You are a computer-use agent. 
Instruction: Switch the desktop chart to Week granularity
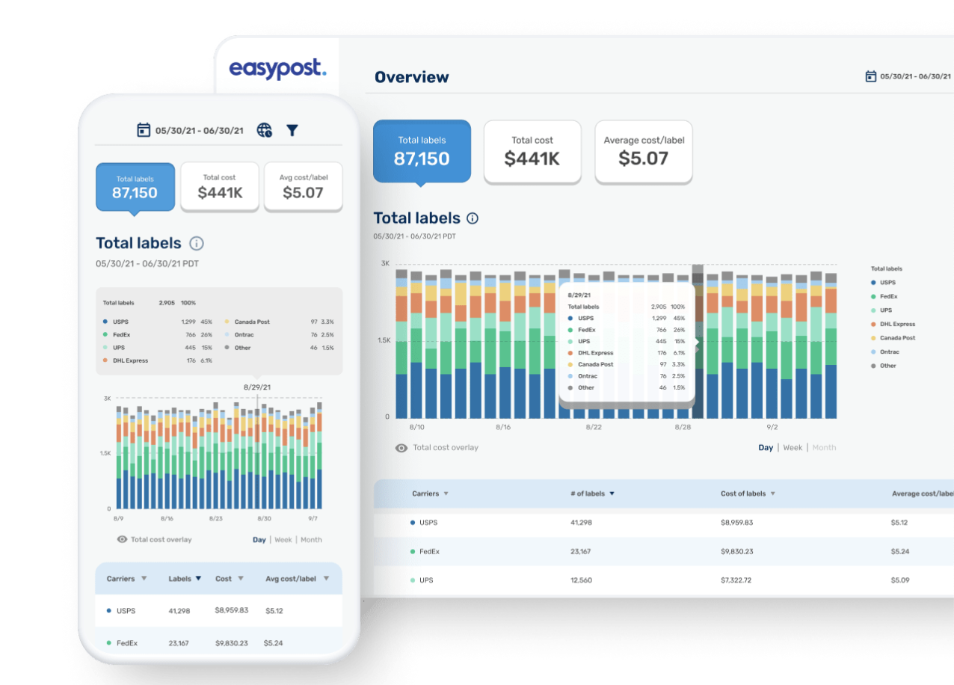tap(793, 446)
